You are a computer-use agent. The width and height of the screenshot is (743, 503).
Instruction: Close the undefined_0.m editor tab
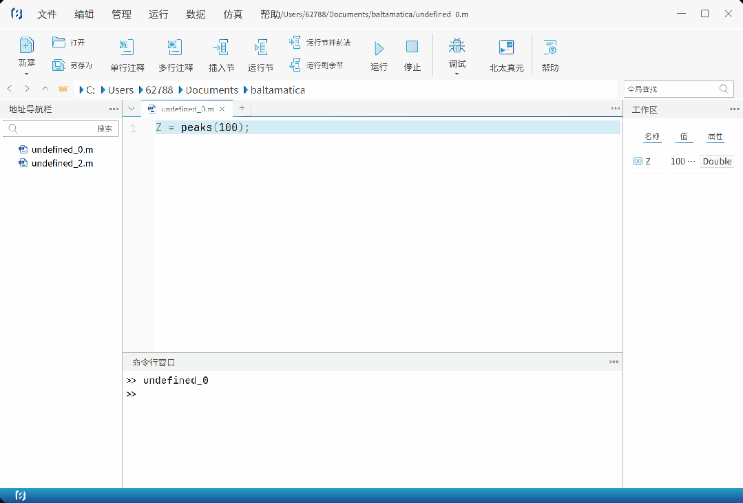(222, 109)
